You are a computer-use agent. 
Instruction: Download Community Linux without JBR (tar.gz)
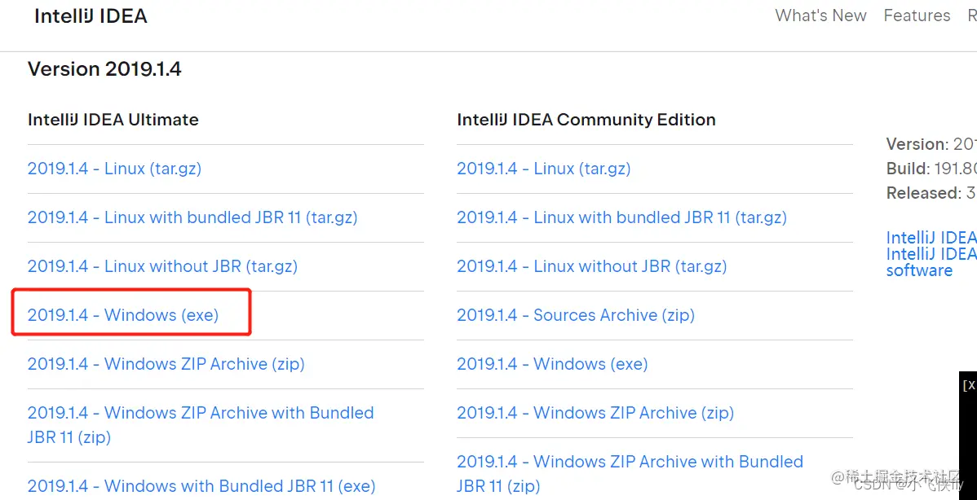(x=592, y=266)
